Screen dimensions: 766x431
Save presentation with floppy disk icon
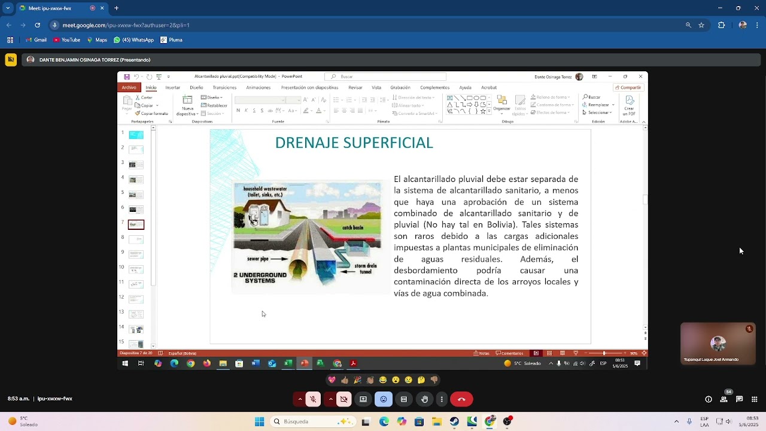coord(127,77)
